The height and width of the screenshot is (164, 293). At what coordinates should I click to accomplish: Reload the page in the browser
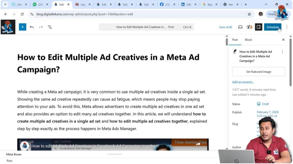click(22, 14)
